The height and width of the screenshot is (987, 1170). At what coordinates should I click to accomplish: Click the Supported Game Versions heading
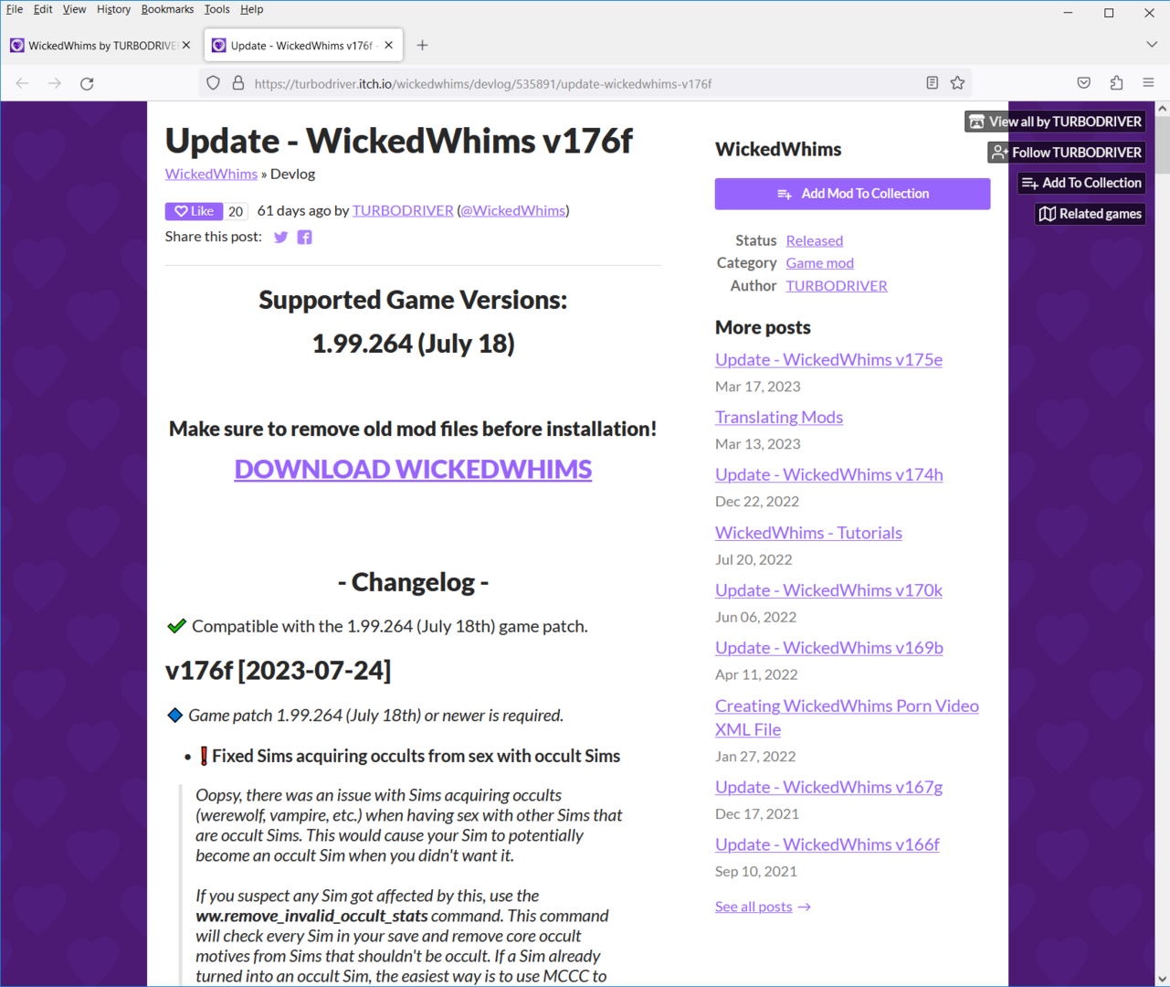click(413, 300)
